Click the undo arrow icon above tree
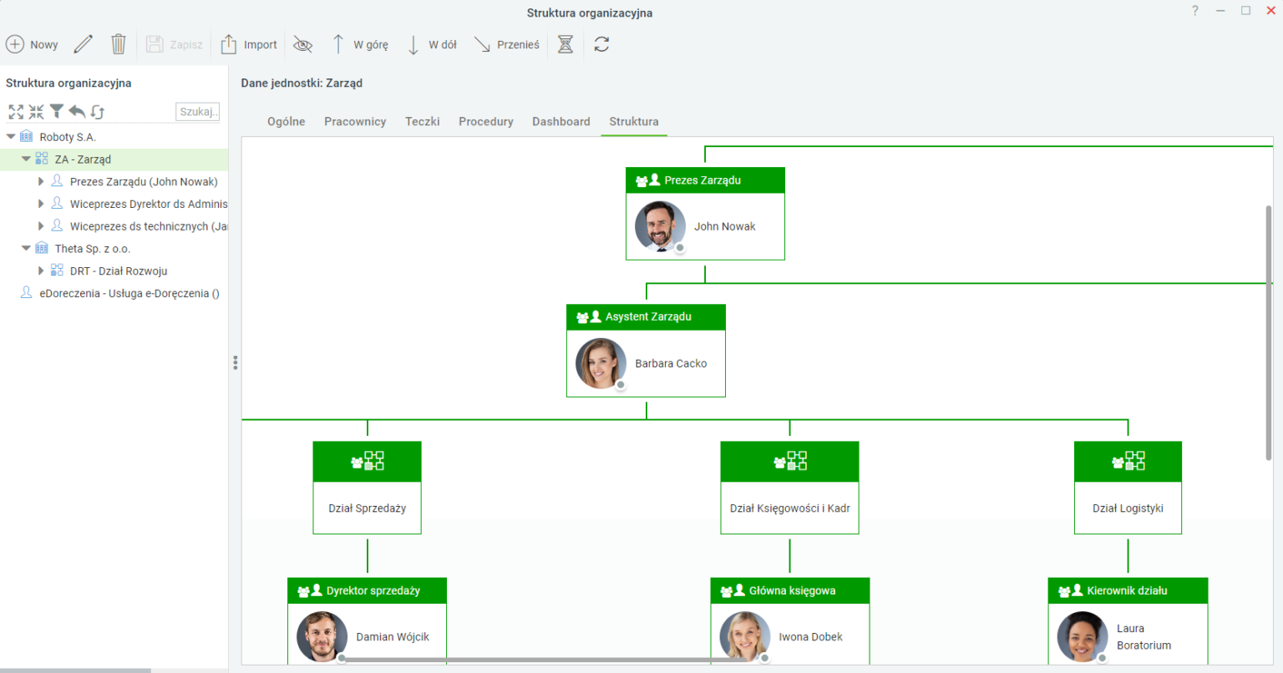This screenshot has width=1283, height=673. [77, 111]
